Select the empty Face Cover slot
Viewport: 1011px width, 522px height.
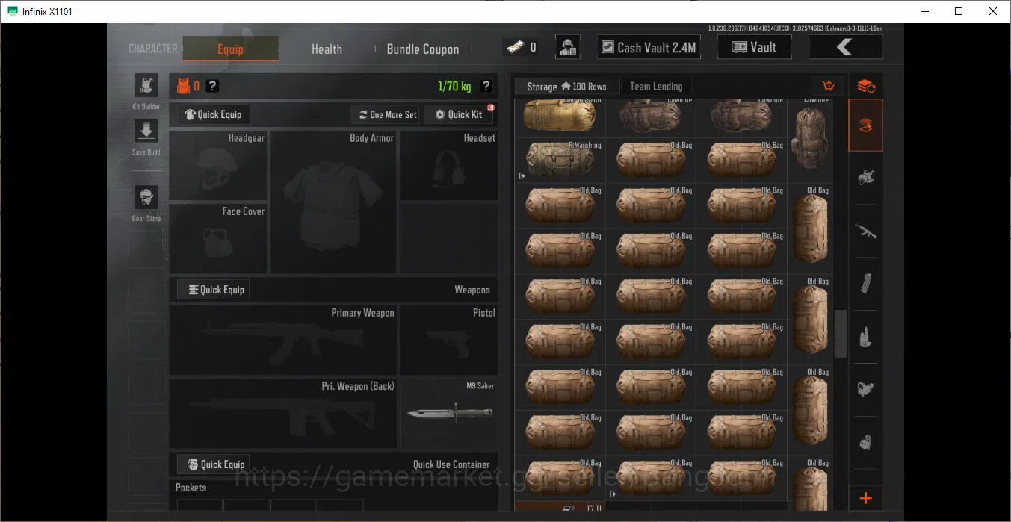coord(218,238)
